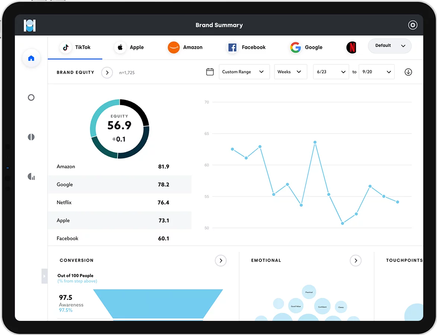The height and width of the screenshot is (335, 437).
Task: Click the app logo in header
Action: pyautogui.click(x=29, y=25)
